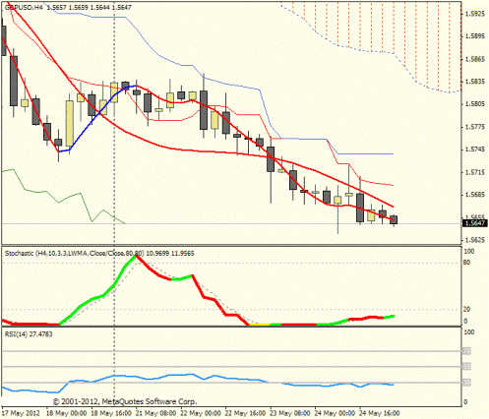Select the RSI(14) 27.4783 indicator label
The height and width of the screenshot is (419, 489).
click(29, 334)
